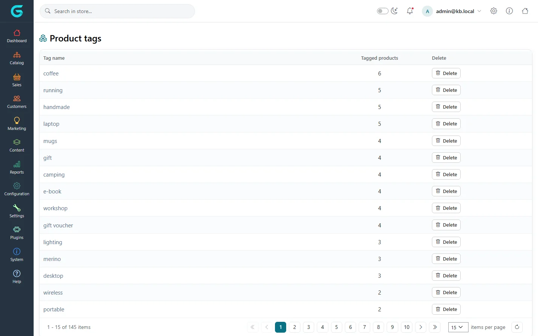Delete the coffee tag

446,73
